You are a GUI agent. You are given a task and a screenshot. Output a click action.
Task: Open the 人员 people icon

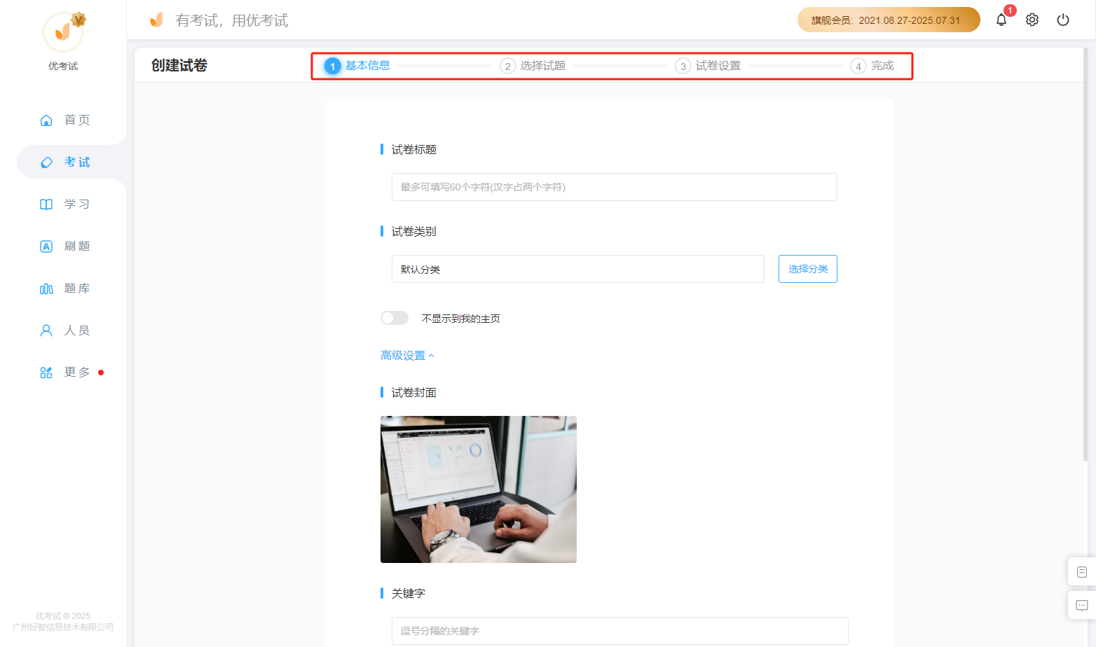coord(46,331)
